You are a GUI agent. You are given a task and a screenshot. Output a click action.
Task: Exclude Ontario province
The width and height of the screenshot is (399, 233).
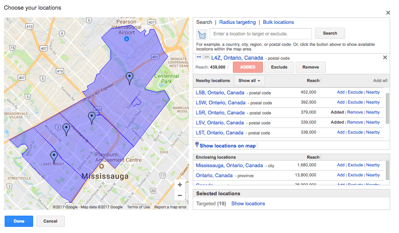[x=355, y=175]
